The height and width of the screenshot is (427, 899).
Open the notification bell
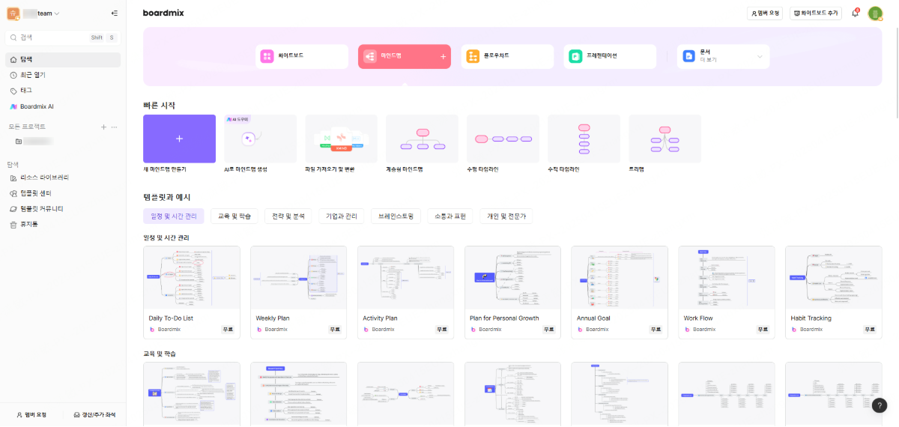[x=855, y=13]
